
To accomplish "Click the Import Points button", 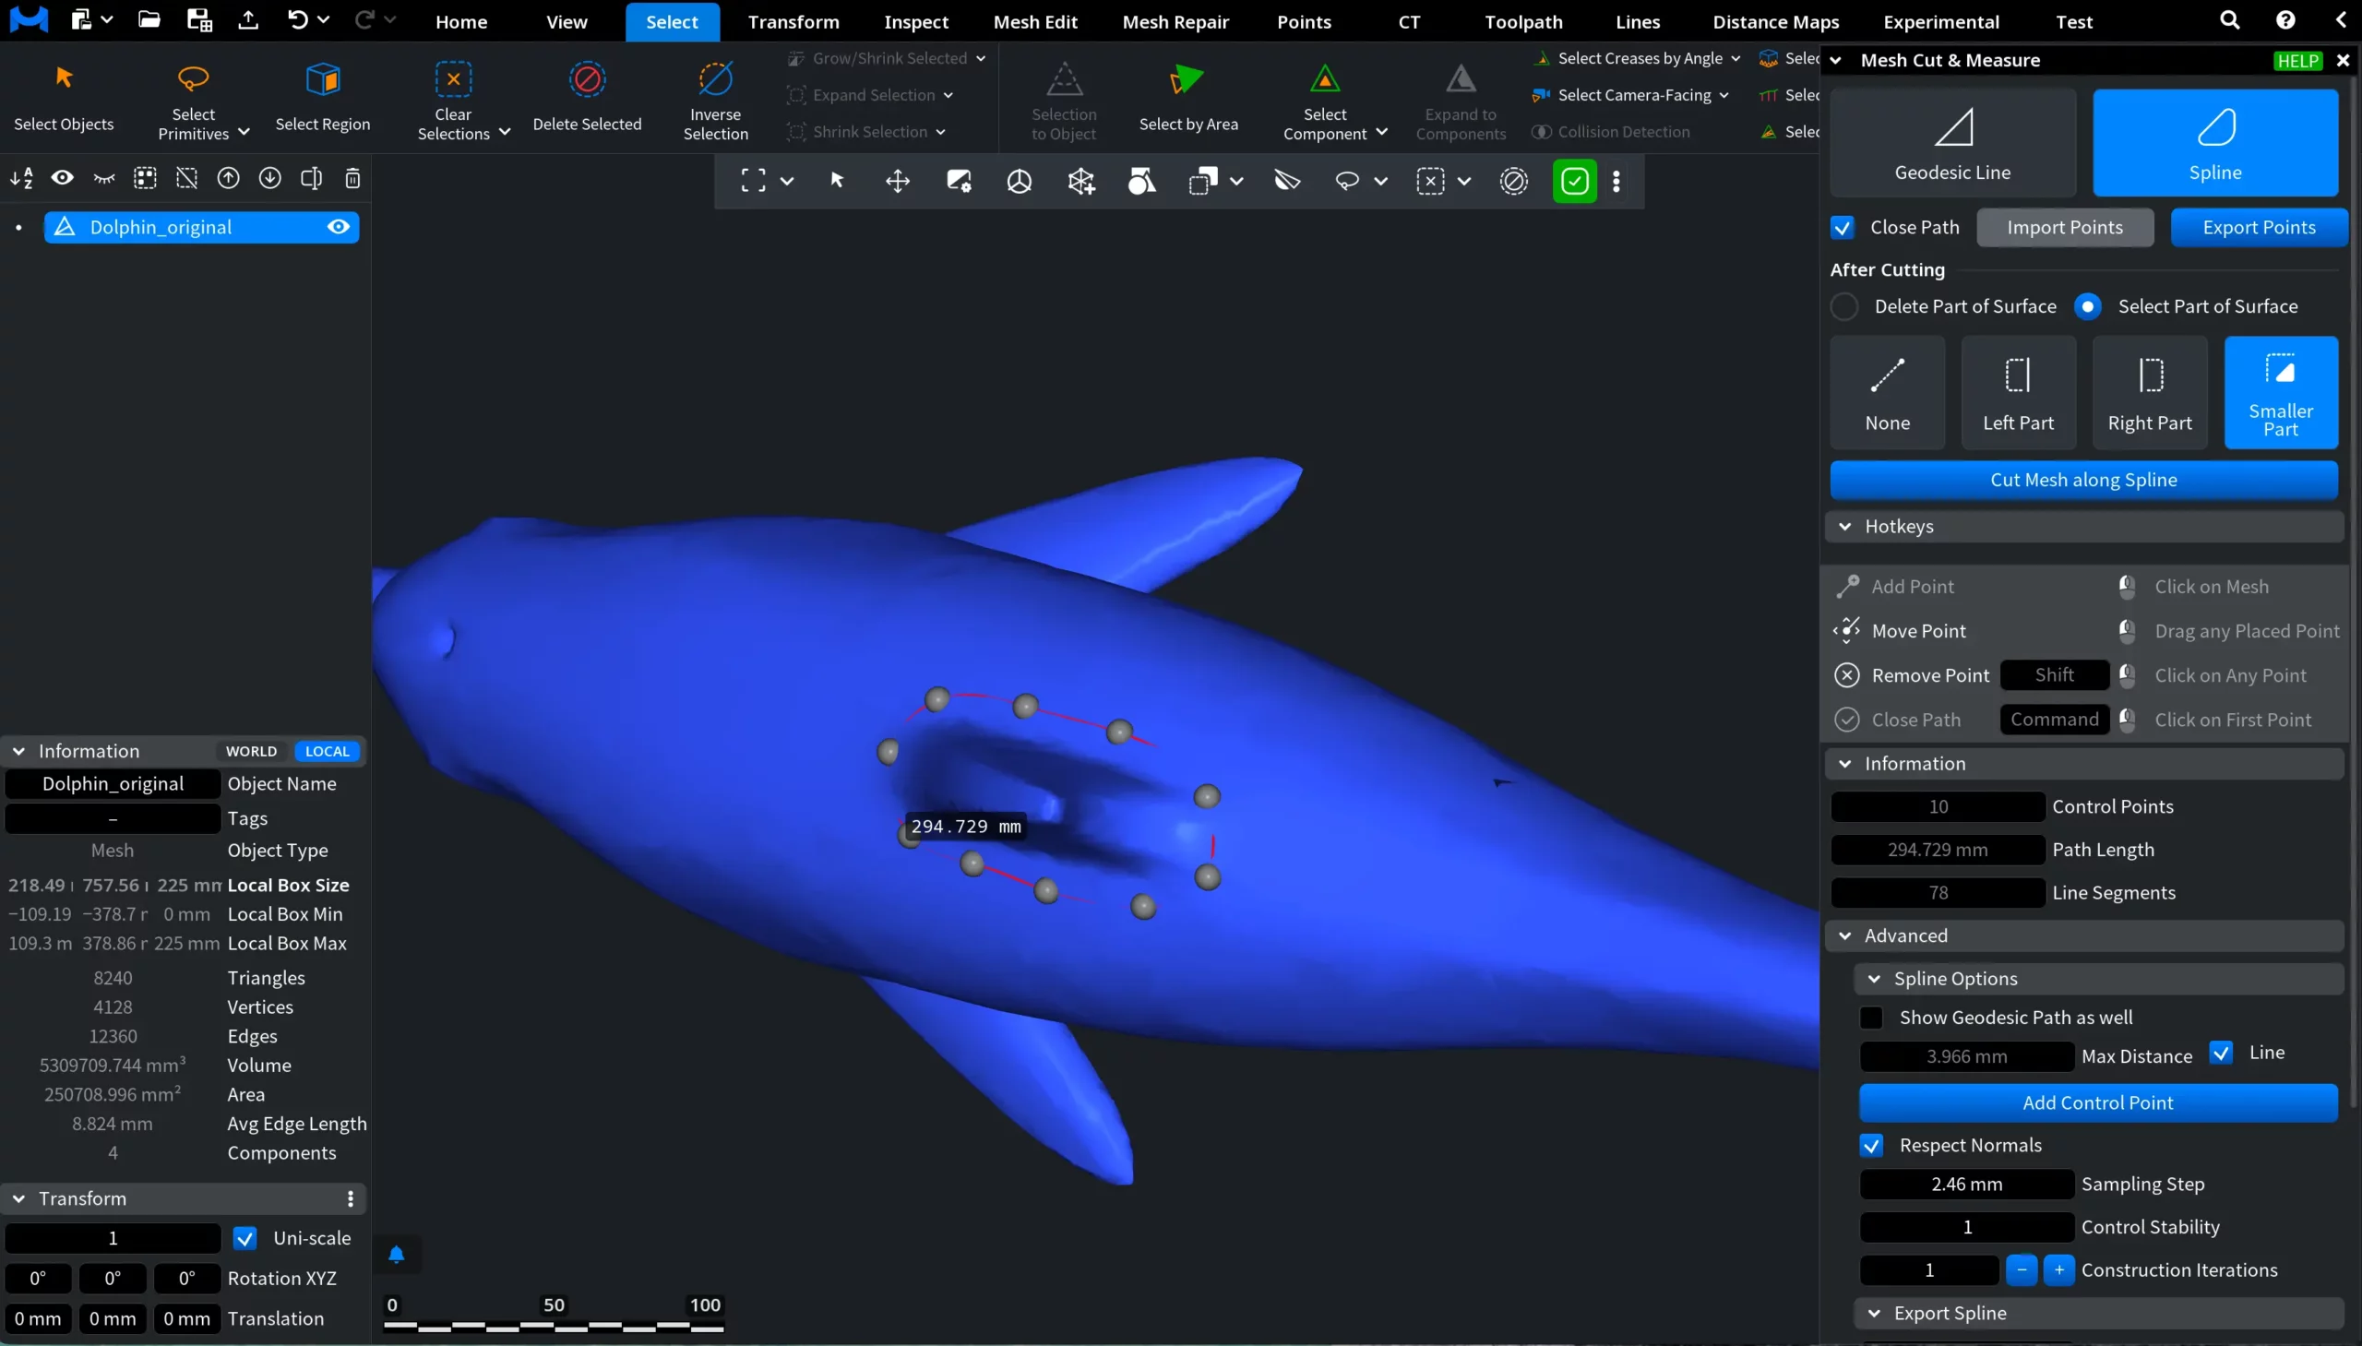I will (2066, 227).
